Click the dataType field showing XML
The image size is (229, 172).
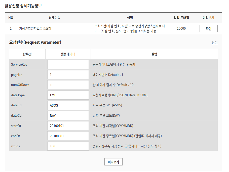point(68,95)
